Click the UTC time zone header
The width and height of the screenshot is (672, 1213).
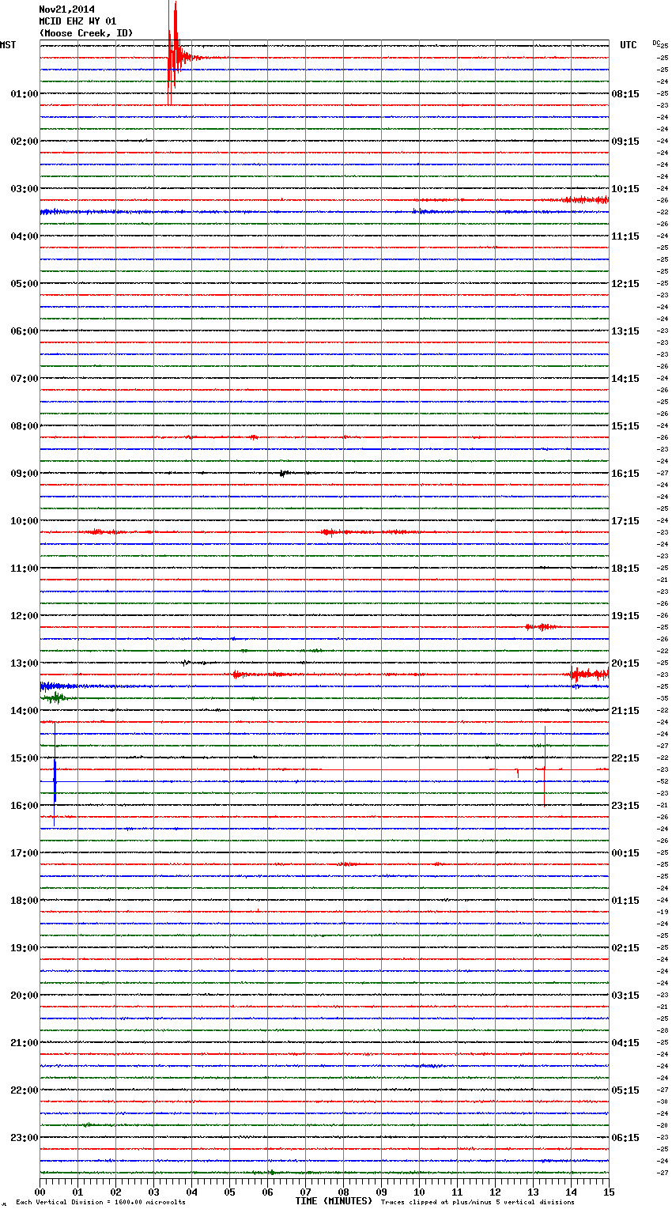tap(629, 45)
